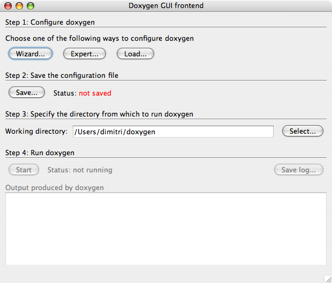Viewport: 332px width, 283px height.
Task: Click the Doxygen GUI frontend title bar
Action: tap(166, 6)
